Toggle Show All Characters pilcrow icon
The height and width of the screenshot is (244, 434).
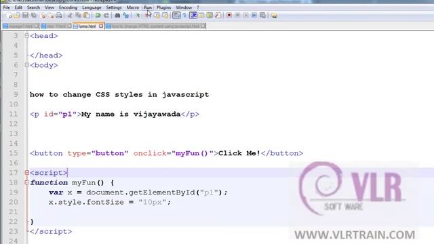point(184,16)
